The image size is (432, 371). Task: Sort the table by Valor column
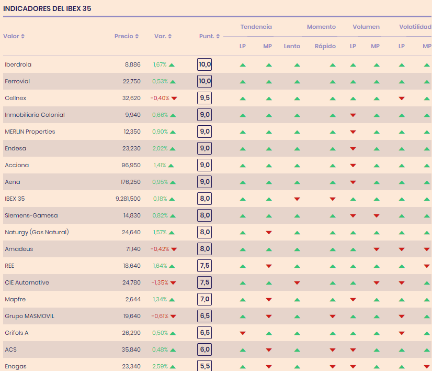click(14, 36)
